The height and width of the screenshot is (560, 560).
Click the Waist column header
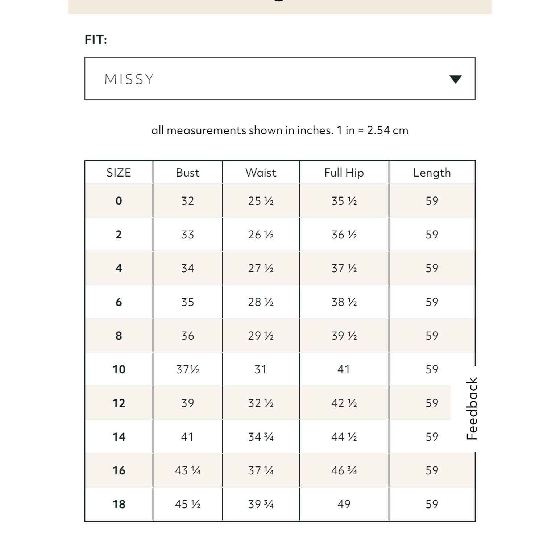coord(261,173)
